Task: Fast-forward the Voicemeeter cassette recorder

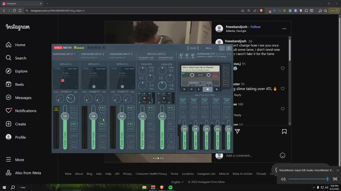Action: (191, 89)
